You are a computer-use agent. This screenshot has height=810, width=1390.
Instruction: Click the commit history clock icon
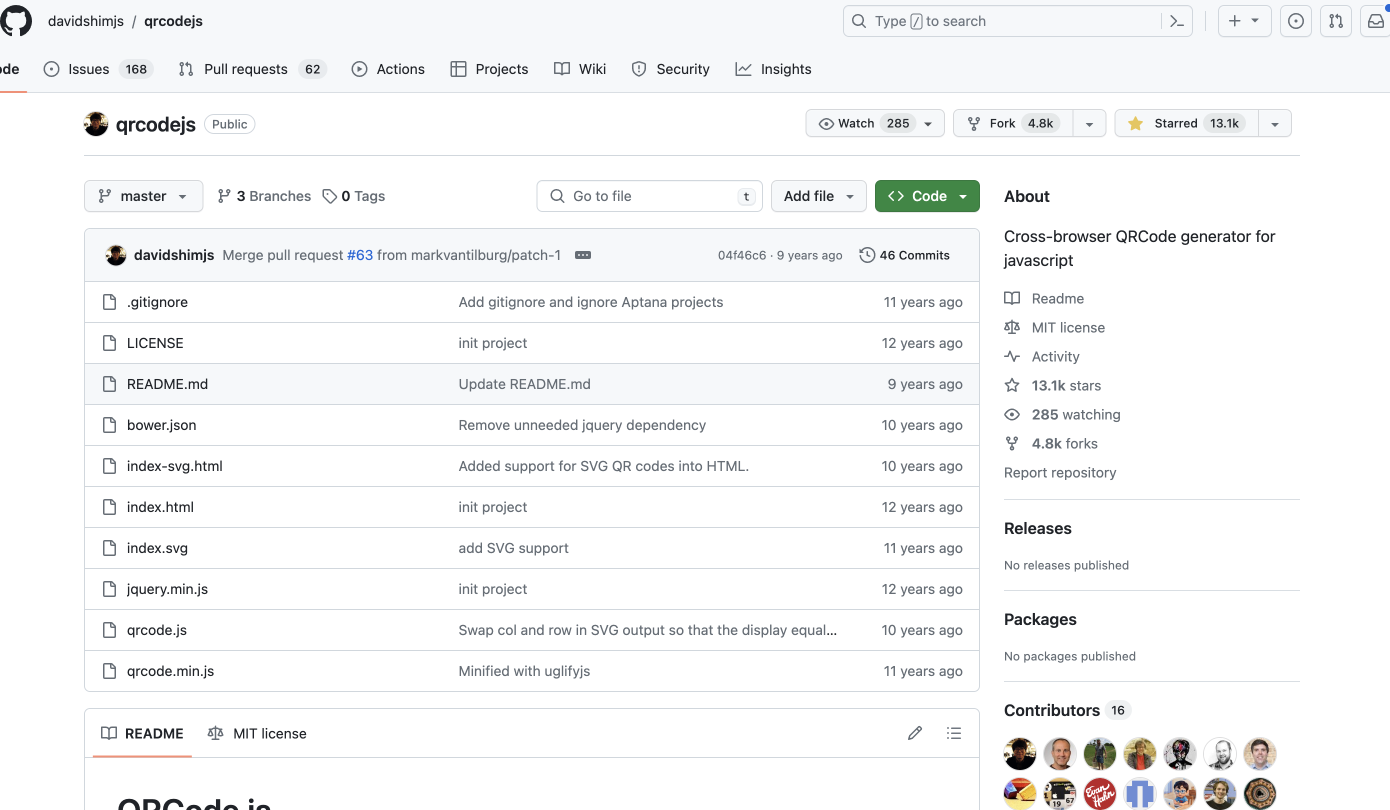[x=865, y=254]
